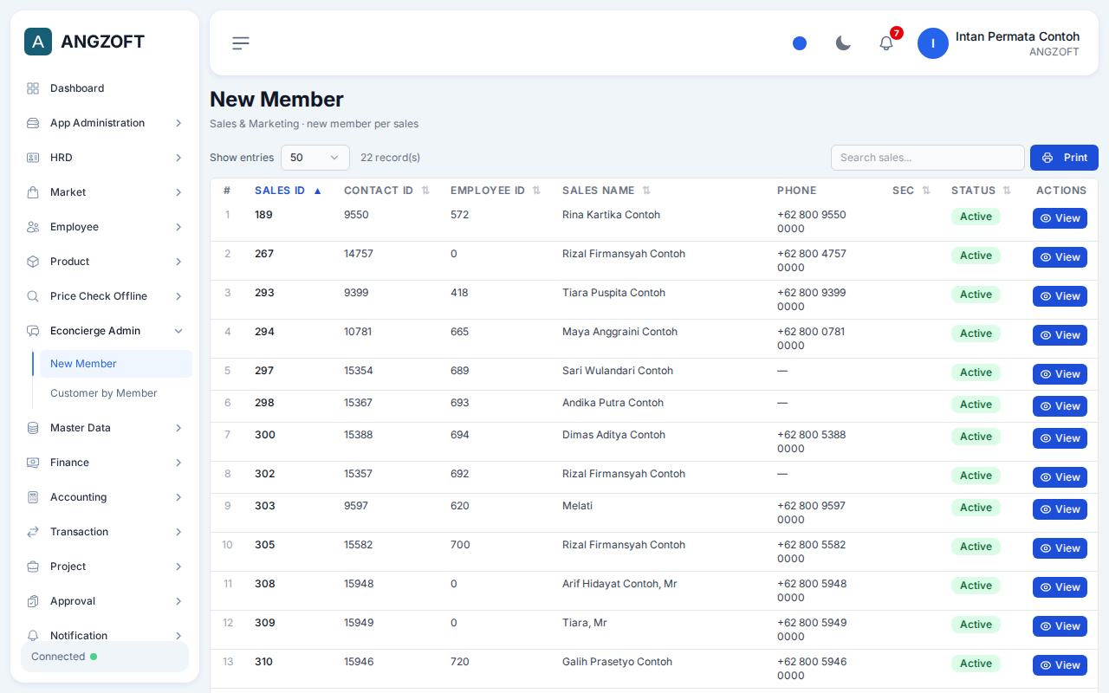Sort by Status column arrows
Screen dimensions: 1109x693
pos(1007,191)
